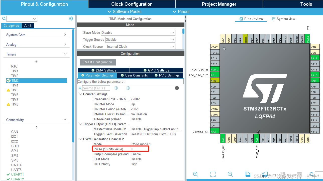Rotate the chip clockwise
This screenshot has height=181, width=323.
[x=248, y=174]
